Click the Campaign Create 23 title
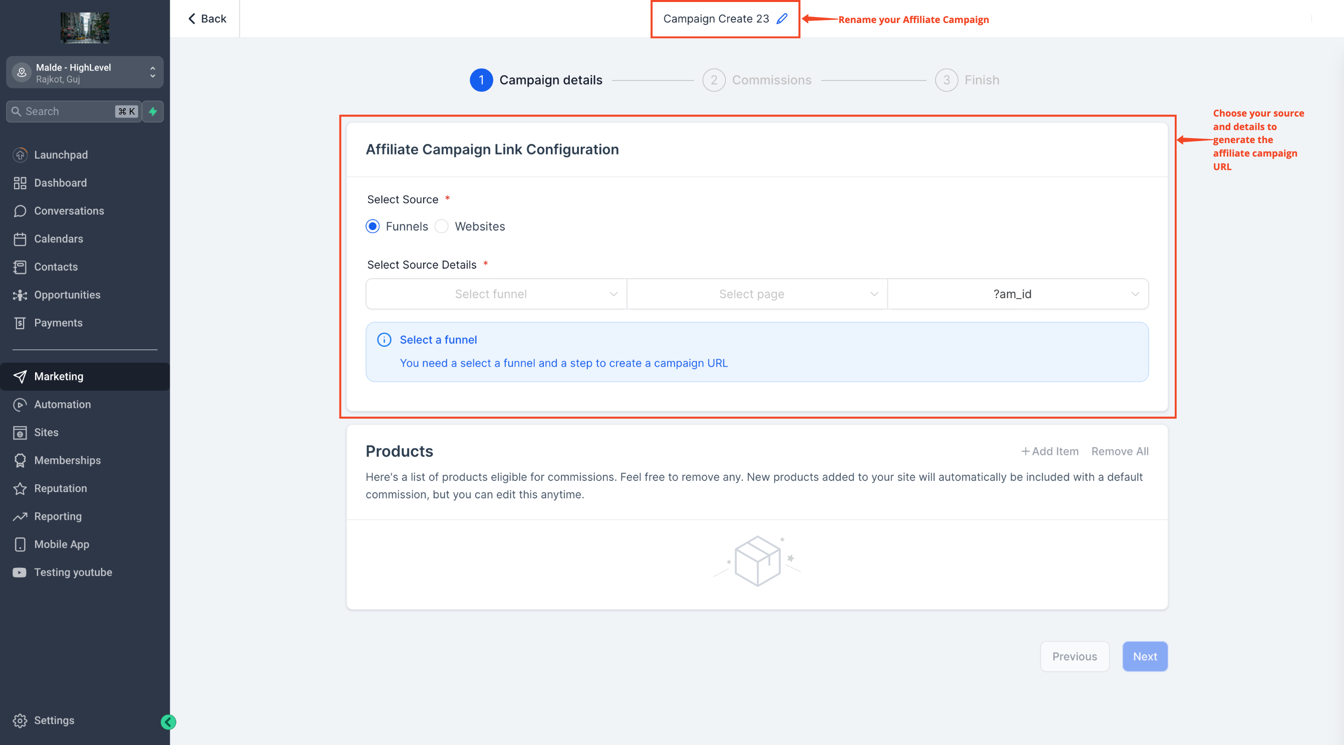Image resolution: width=1344 pixels, height=745 pixels. click(716, 19)
